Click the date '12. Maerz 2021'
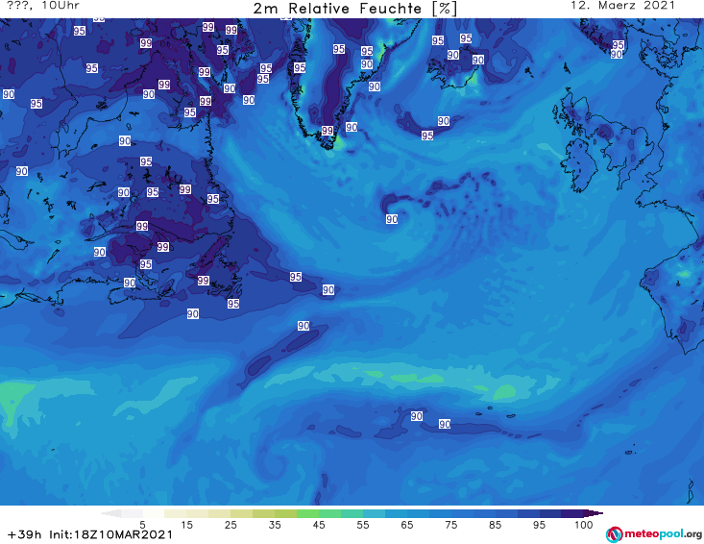The width and height of the screenshot is (704, 544). click(622, 6)
